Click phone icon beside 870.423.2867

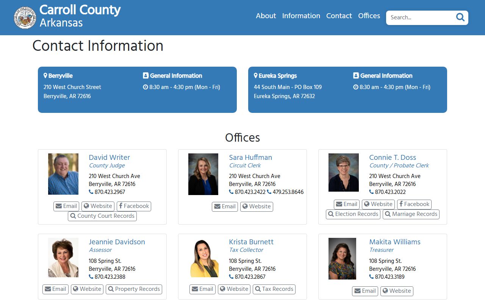231,277
